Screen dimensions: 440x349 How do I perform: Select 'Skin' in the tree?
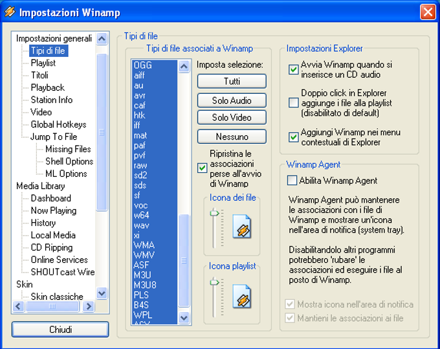pyautogui.click(x=25, y=284)
